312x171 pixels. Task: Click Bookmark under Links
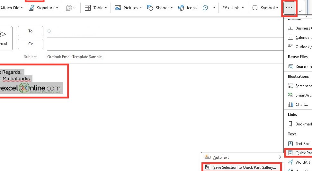(299, 124)
